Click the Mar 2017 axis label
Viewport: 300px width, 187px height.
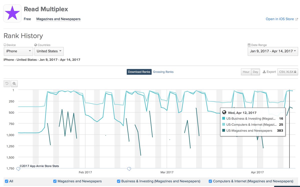coord(167,172)
